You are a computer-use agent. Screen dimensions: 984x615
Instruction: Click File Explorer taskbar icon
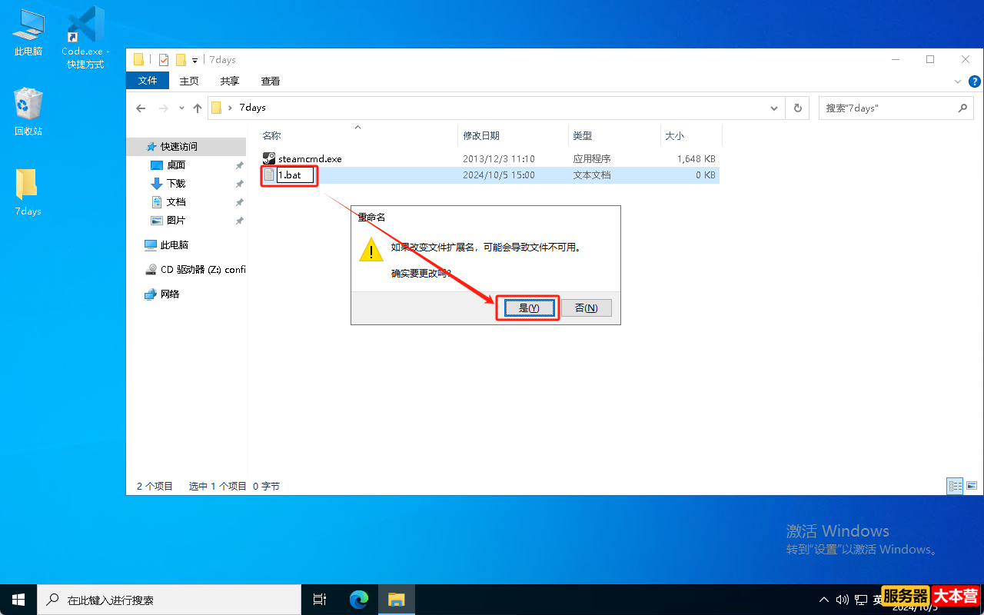[x=396, y=600]
